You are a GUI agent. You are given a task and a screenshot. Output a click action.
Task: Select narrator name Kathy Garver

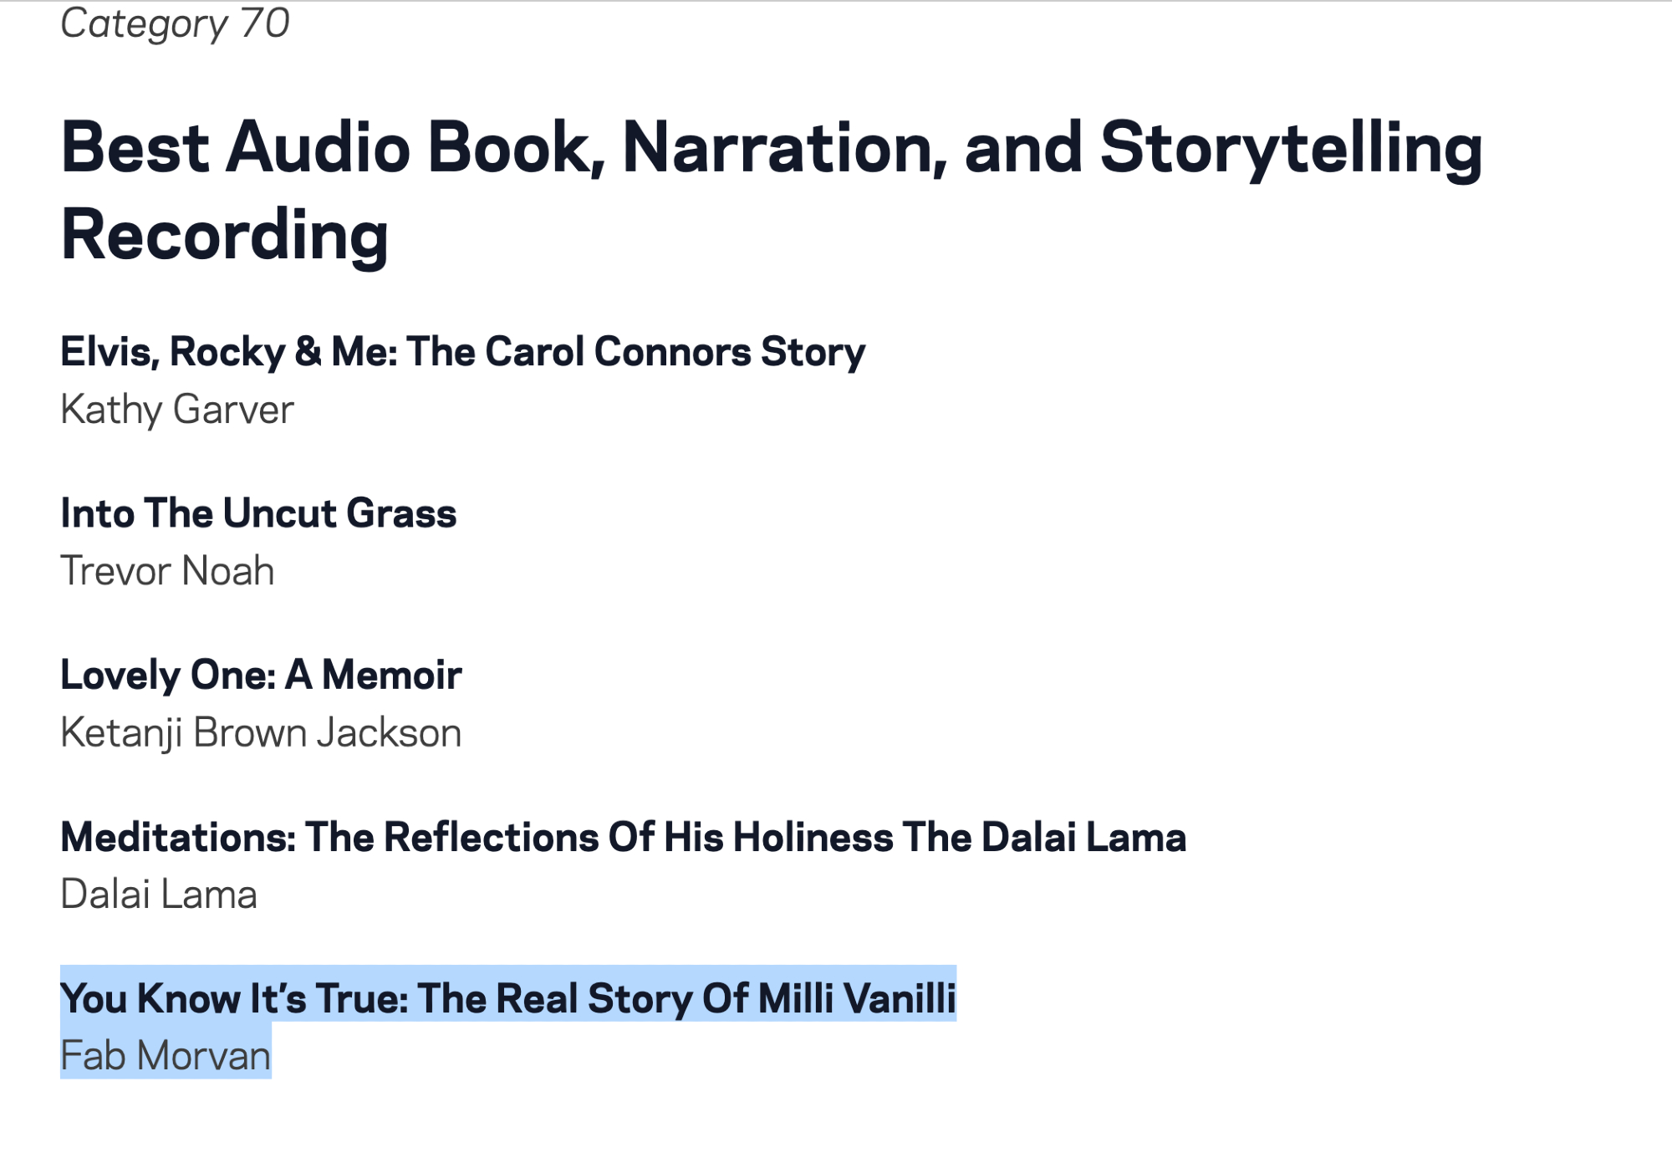pyautogui.click(x=177, y=410)
